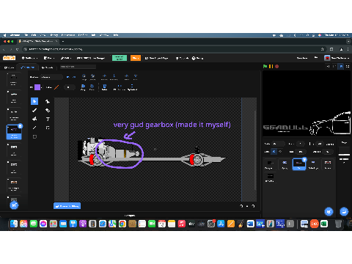
Task: Click the Ungroup icon
Action: [92, 77]
